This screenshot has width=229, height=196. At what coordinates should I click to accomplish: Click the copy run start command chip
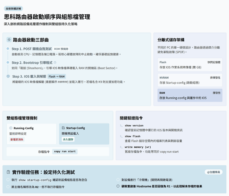(x=65, y=152)
